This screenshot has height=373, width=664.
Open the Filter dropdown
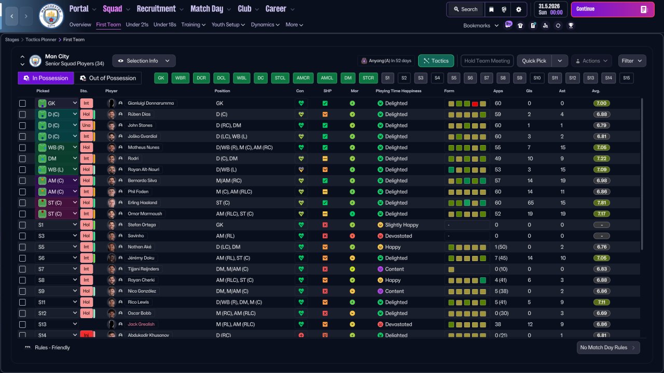(x=632, y=61)
